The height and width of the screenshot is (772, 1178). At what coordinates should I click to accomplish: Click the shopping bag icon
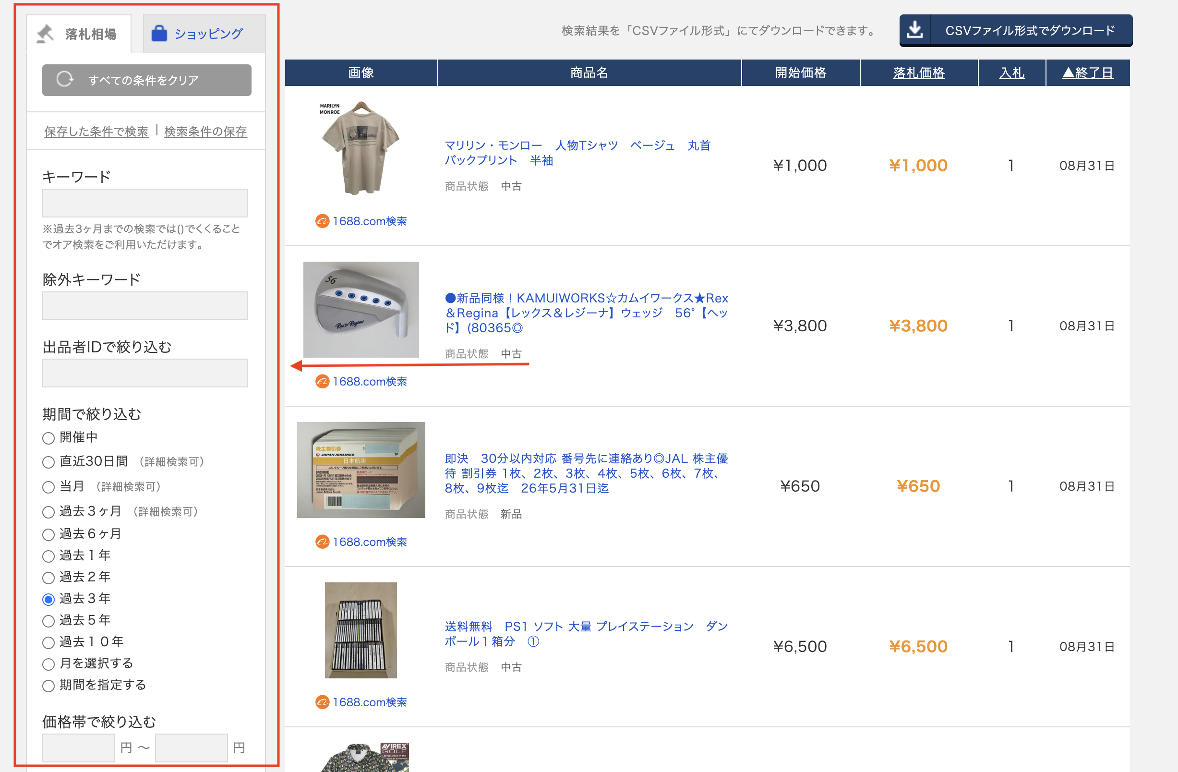[x=159, y=33]
